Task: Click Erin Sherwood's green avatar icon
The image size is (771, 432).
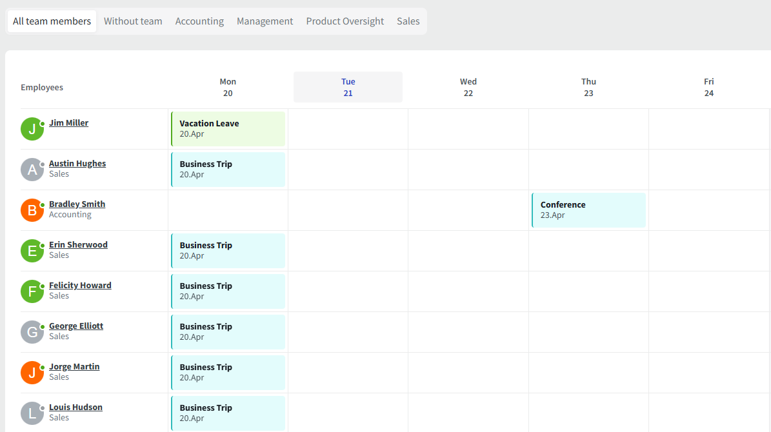Action: click(x=32, y=251)
